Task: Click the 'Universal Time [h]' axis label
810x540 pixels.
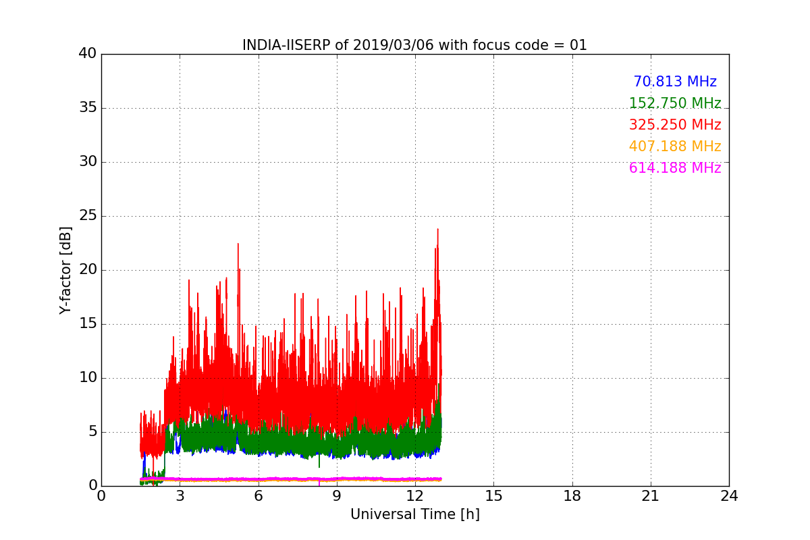Action: coord(415,514)
